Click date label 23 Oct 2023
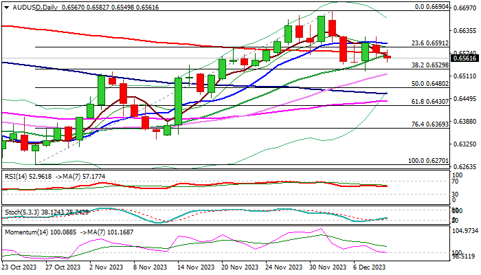The image size is (481, 275). click(x=19, y=267)
